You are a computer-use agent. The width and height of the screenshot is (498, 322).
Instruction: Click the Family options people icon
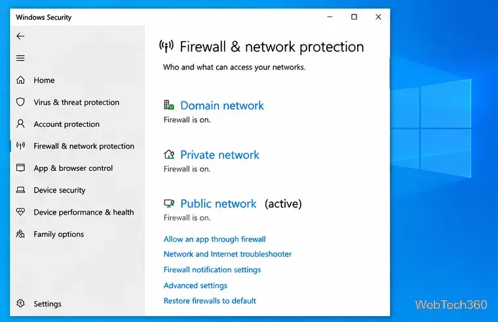point(20,234)
